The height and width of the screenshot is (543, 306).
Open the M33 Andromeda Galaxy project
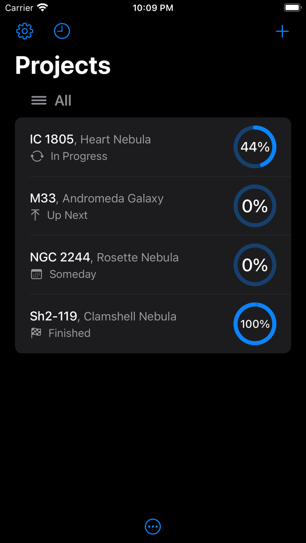[97, 199]
